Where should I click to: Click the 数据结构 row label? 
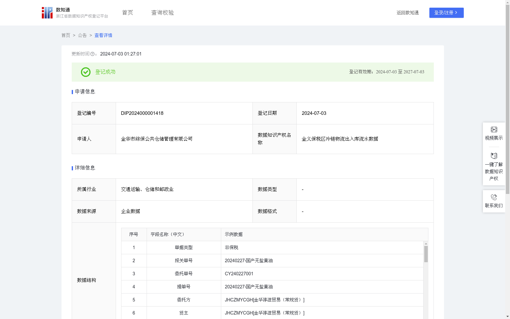coord(86,280)
